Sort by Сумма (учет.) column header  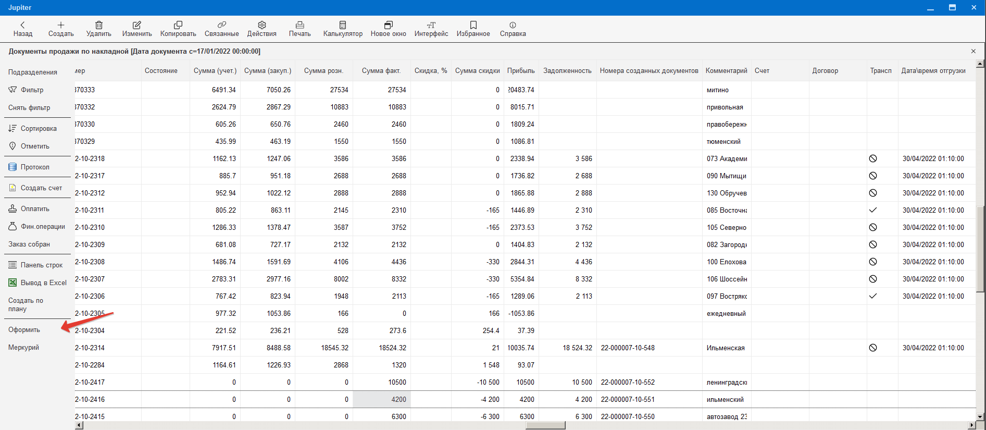click(x=215, y=70)
